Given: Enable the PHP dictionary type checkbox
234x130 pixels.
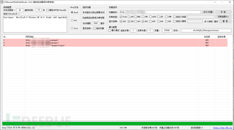Looking at the screenshot, I should (x=143, y=17).
